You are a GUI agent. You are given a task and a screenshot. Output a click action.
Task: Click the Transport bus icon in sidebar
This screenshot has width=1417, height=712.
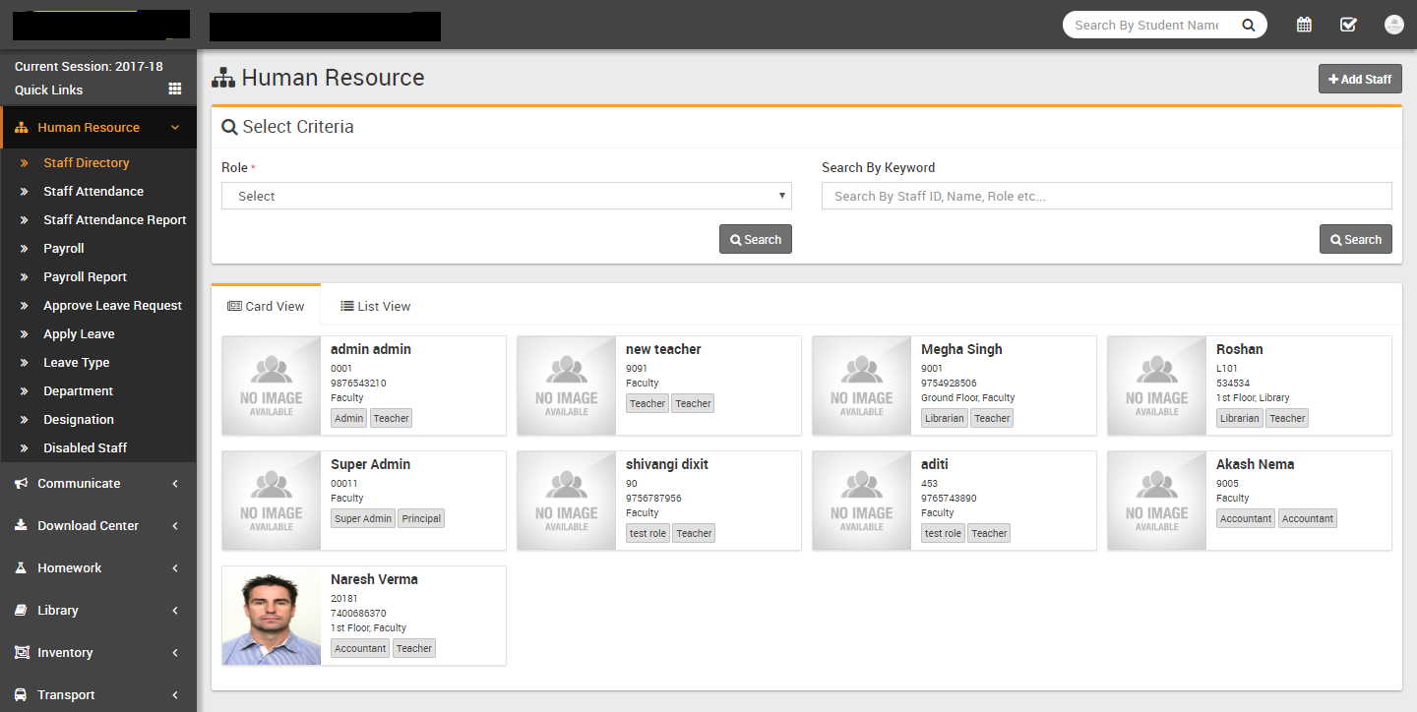click(21, 694)
